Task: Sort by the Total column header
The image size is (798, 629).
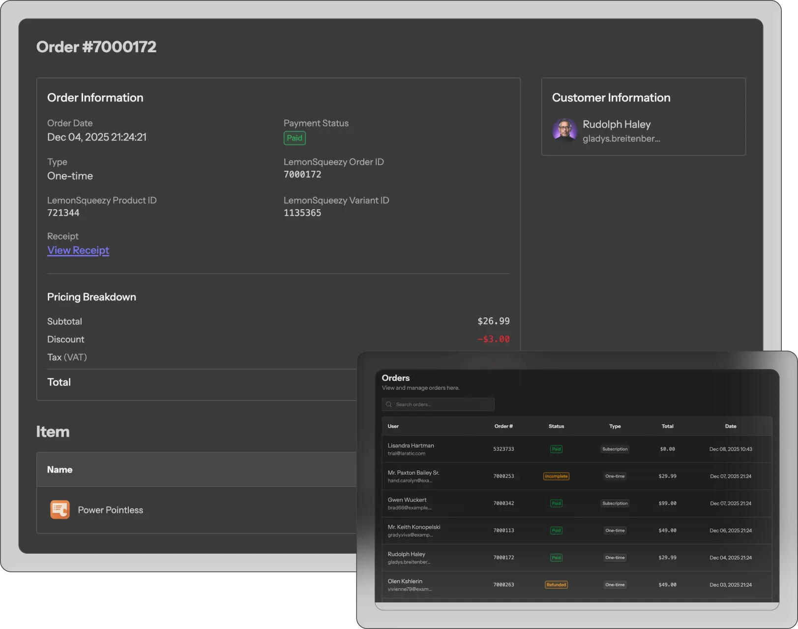Action: click(x=667, y=426)
